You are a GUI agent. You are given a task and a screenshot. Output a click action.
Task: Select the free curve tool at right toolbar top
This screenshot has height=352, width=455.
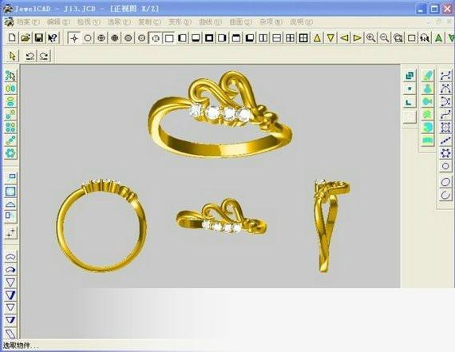pyautogui.click(x=445, y=76)
